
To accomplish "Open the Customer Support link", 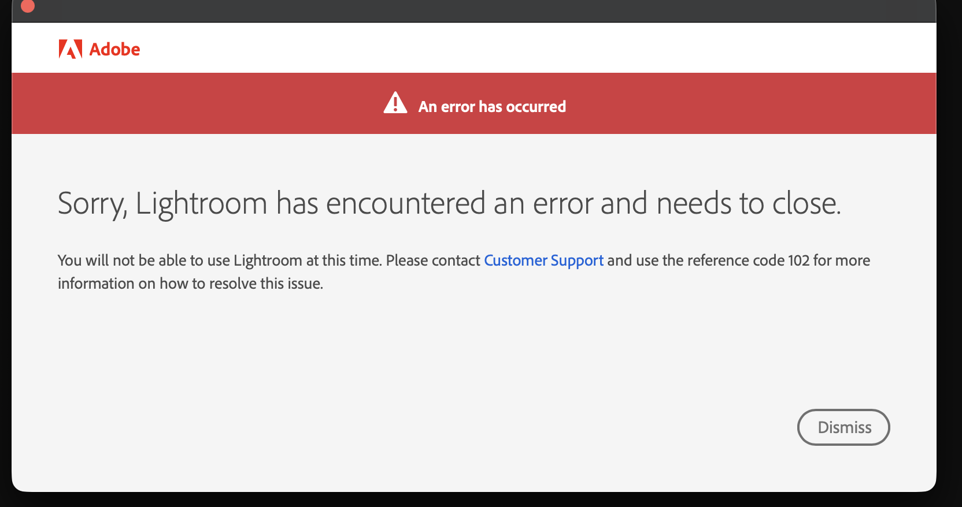I will pos(543,260).
